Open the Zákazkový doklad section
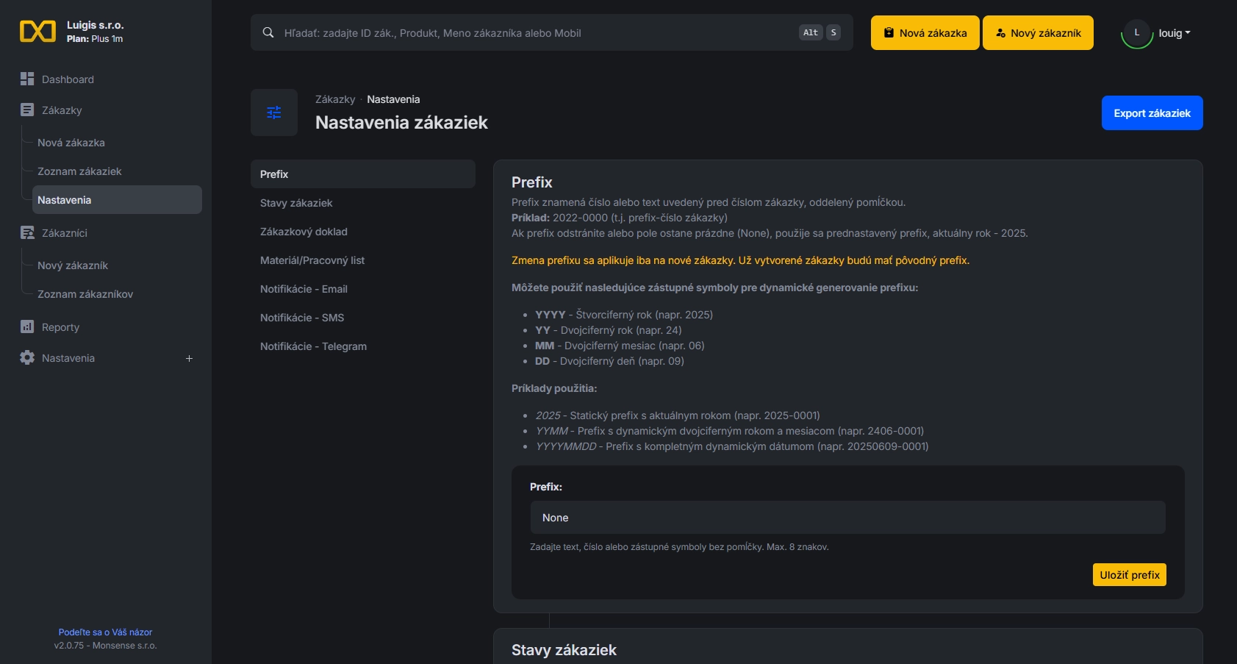Viewport: 1237px width, 664px height. (304, 231)
